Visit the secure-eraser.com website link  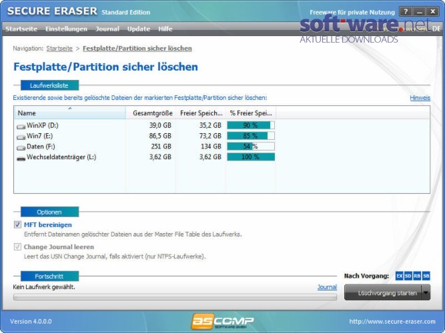[392, 322]
